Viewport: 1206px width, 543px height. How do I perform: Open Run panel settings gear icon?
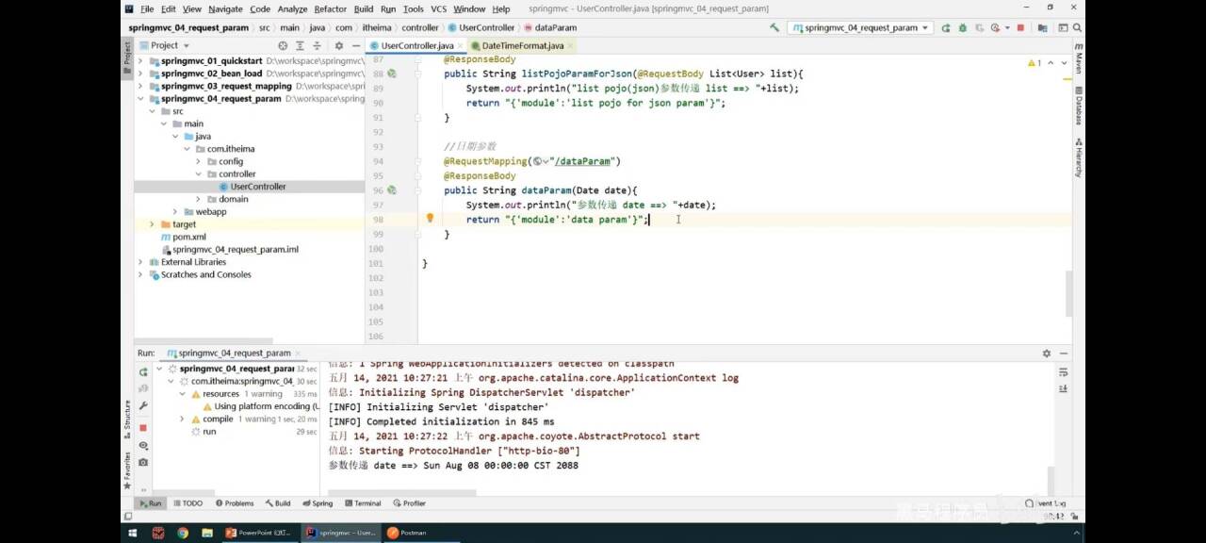click(x=1046, y=353)
